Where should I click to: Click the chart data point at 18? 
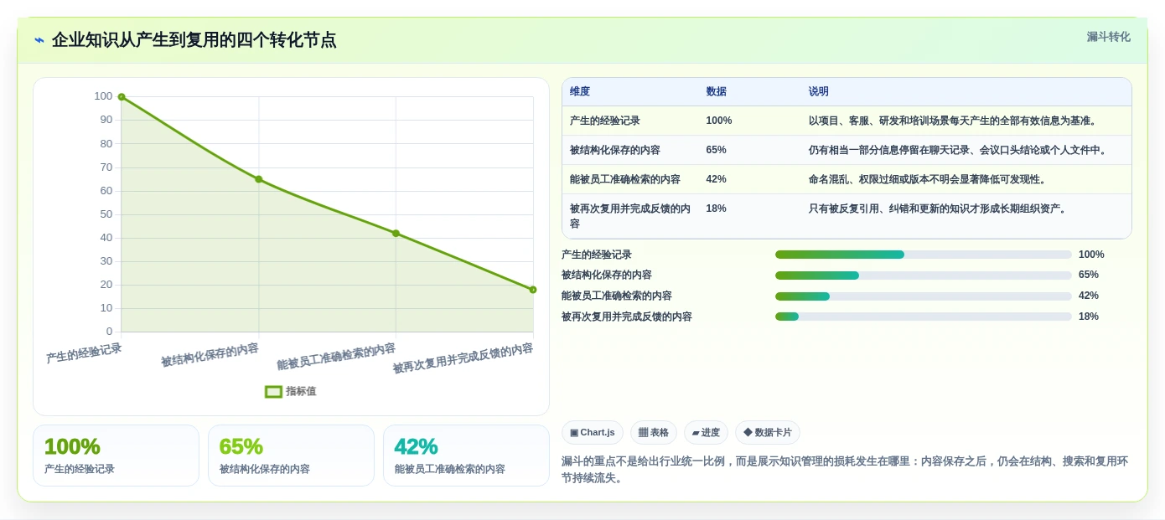pos(533,290)
